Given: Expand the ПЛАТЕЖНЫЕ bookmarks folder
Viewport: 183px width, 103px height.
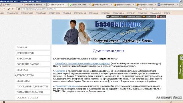Looking at the screenshot, I should (81, 13).
